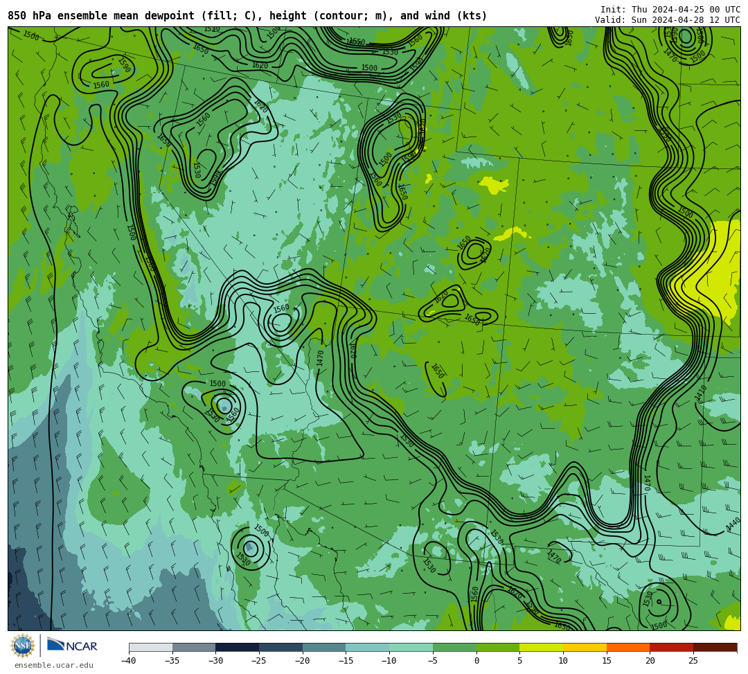Screen dimensions: 748x674
Task: Click the -30 to -25 colorbar swatch
Action: 238,647
